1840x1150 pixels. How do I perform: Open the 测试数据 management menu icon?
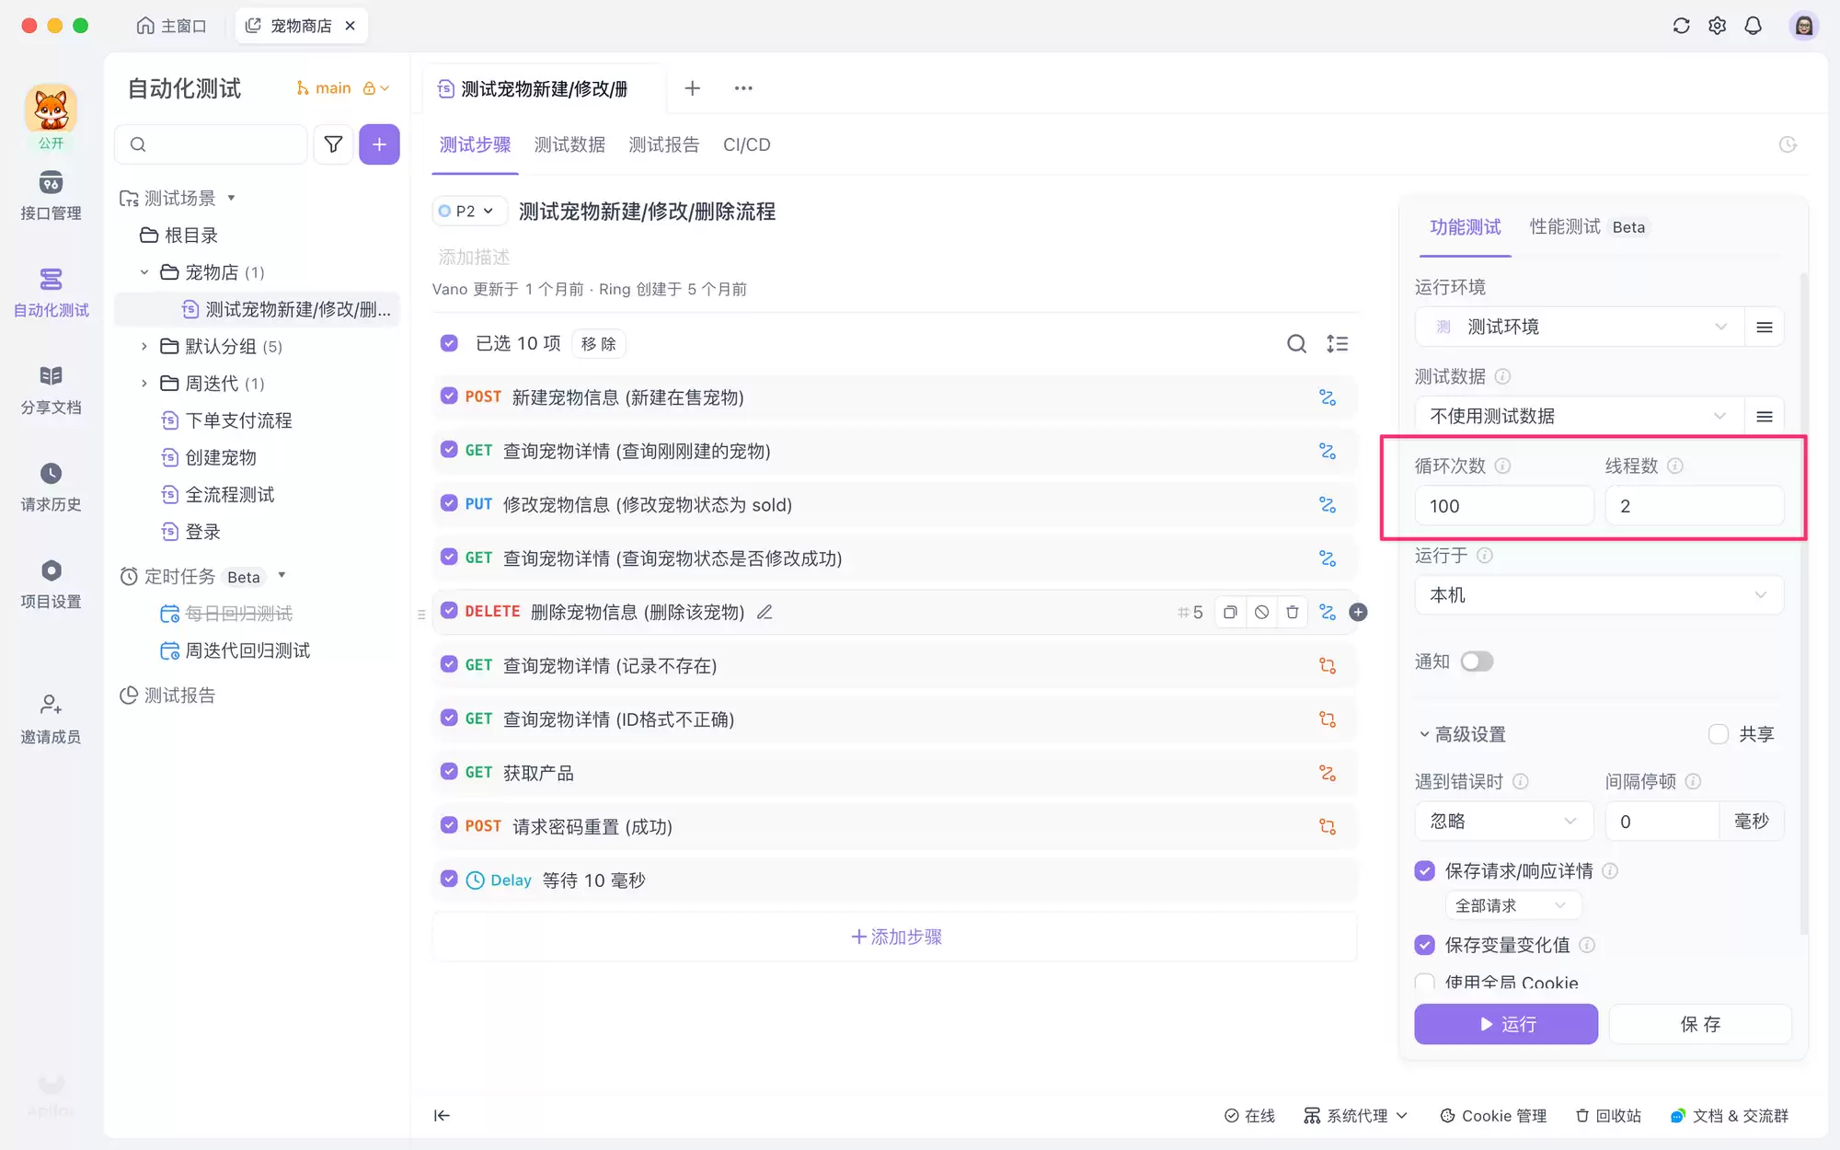1764,416
